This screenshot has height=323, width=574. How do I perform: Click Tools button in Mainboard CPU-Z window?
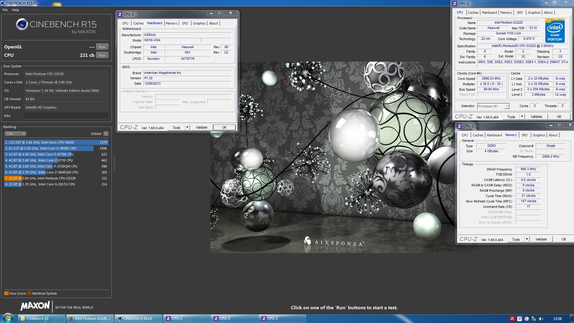point(176,127)
